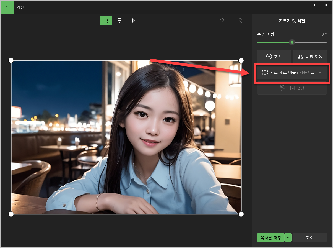The height and width of the screenshot is (248, 333).
Task: Click the undo arrow icon
Action: click(222, 21)
